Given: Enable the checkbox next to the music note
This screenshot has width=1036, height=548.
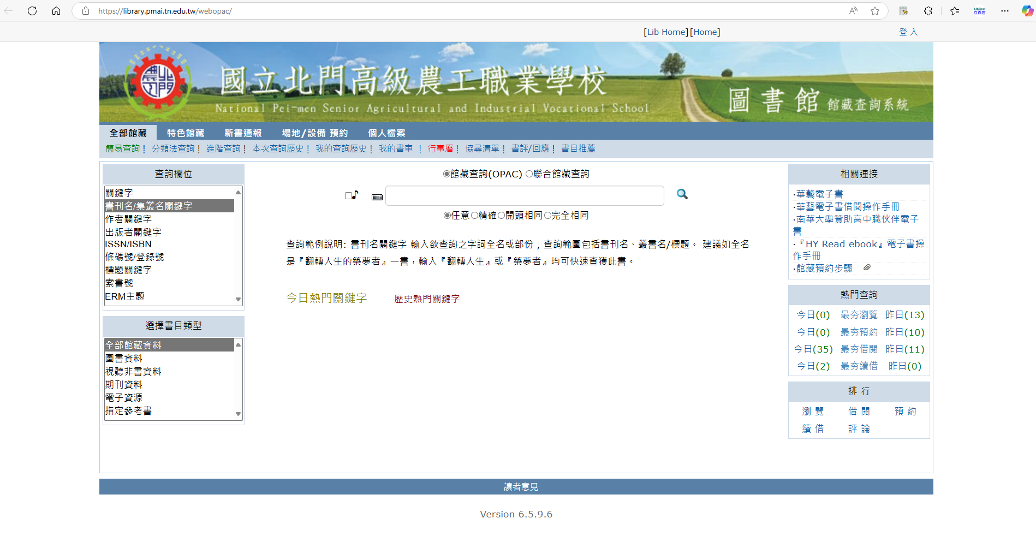Looking at the screenshot, I should [x=348, y=194].
